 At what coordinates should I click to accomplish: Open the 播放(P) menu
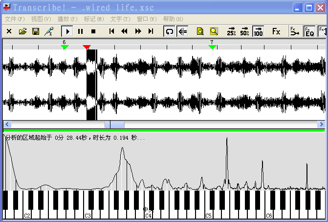point(67,19)
